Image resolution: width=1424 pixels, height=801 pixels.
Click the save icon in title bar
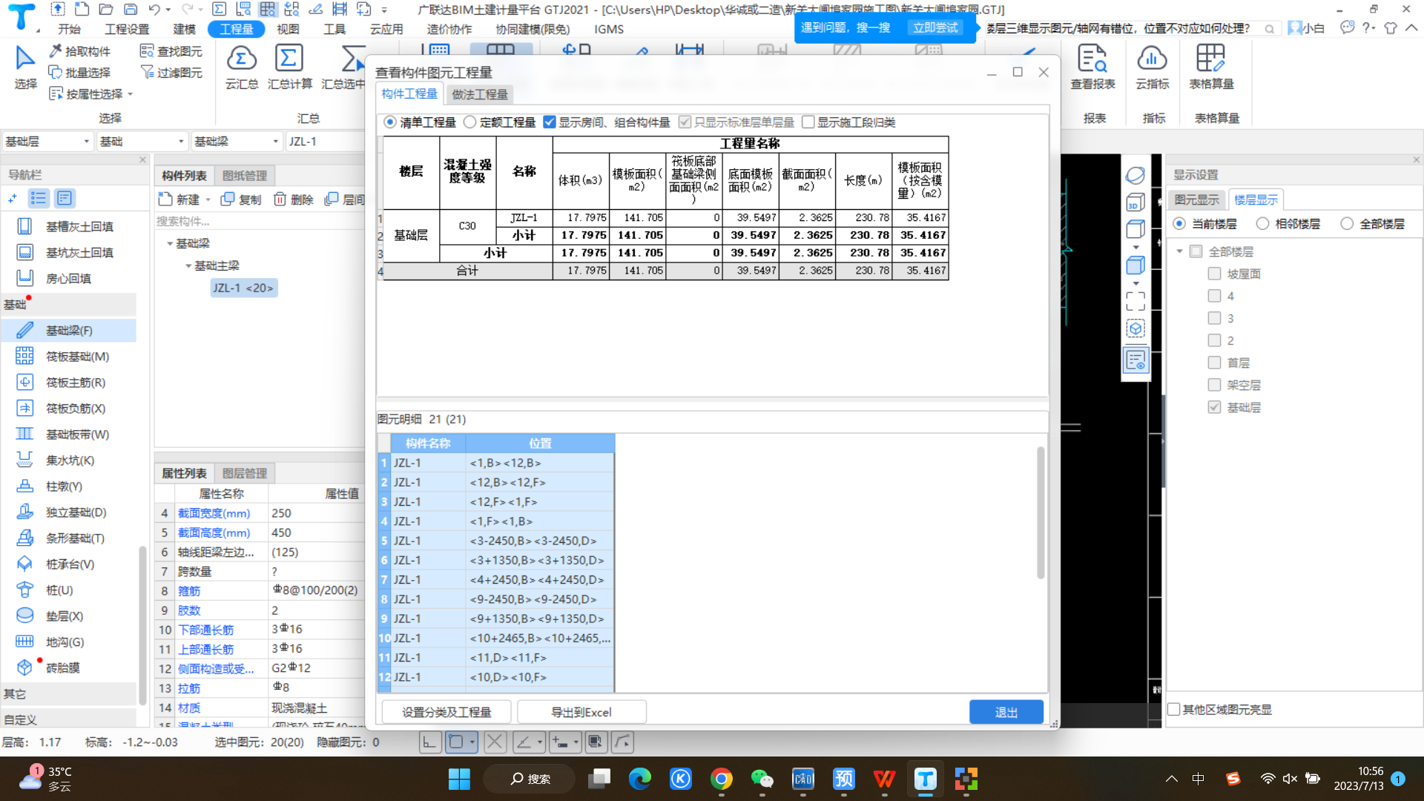[x=131, y=10]
